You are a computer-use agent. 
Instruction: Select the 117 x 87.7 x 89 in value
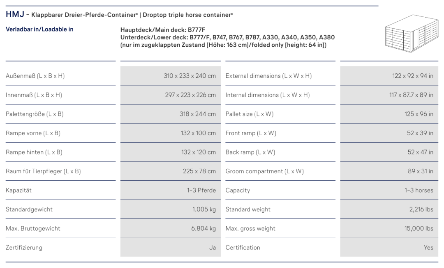click(411, 95)
